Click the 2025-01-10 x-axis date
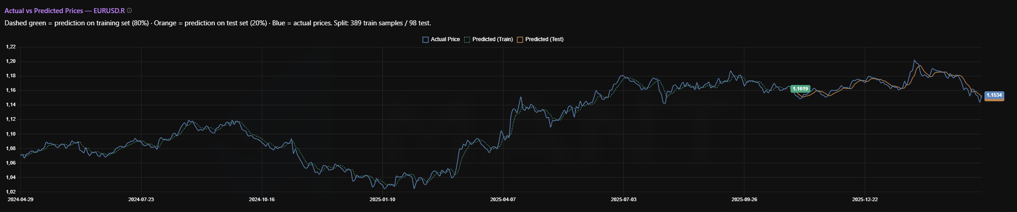This screenshot has width=1017, height=212. 382,199
